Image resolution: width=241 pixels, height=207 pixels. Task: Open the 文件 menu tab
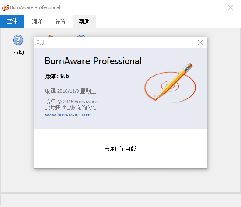(12, 21)
